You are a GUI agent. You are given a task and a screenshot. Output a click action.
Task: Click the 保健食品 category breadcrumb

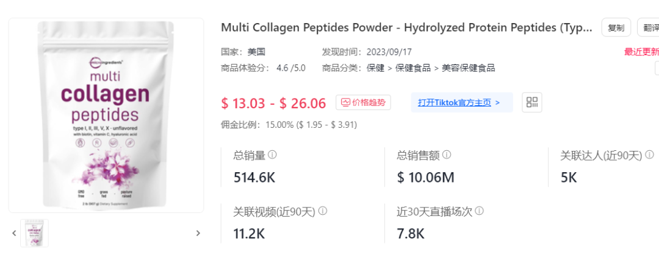[412, 68]
